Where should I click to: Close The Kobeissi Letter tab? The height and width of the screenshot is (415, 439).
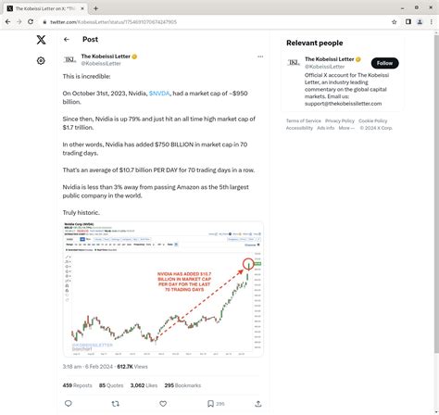[82, 8]
